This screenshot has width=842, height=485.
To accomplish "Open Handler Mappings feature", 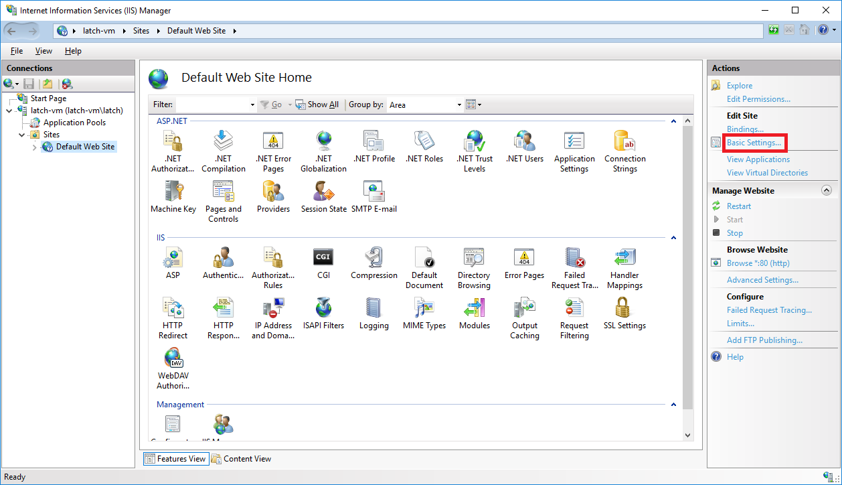I will [x=624, y=268].
